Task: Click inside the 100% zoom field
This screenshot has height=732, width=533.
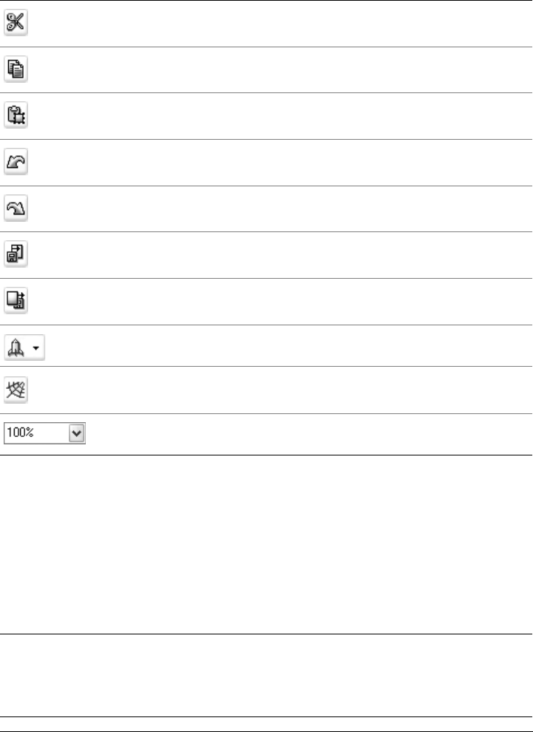Action: [36, 433]
